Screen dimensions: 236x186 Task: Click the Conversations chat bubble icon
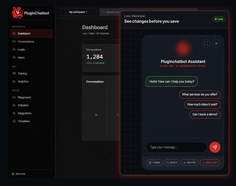pyautogui.click(x=14, y=42)
